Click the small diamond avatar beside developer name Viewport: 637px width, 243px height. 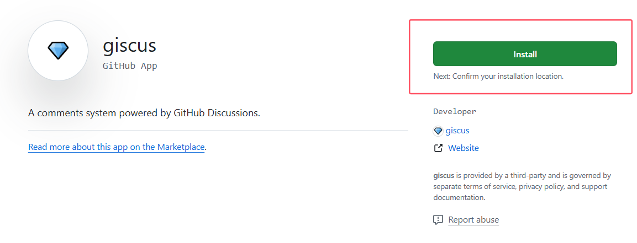(438, 131)
